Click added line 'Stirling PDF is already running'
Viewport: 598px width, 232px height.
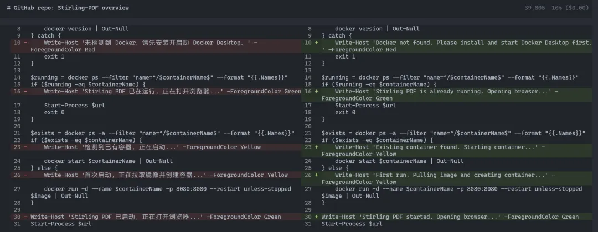coord(447,94)
